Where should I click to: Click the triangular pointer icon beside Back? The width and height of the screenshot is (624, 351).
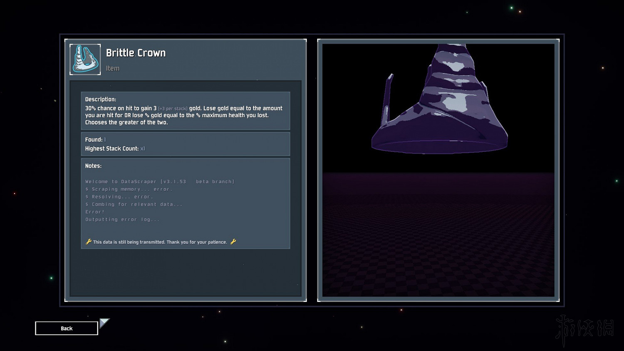[x=104, y=322]
